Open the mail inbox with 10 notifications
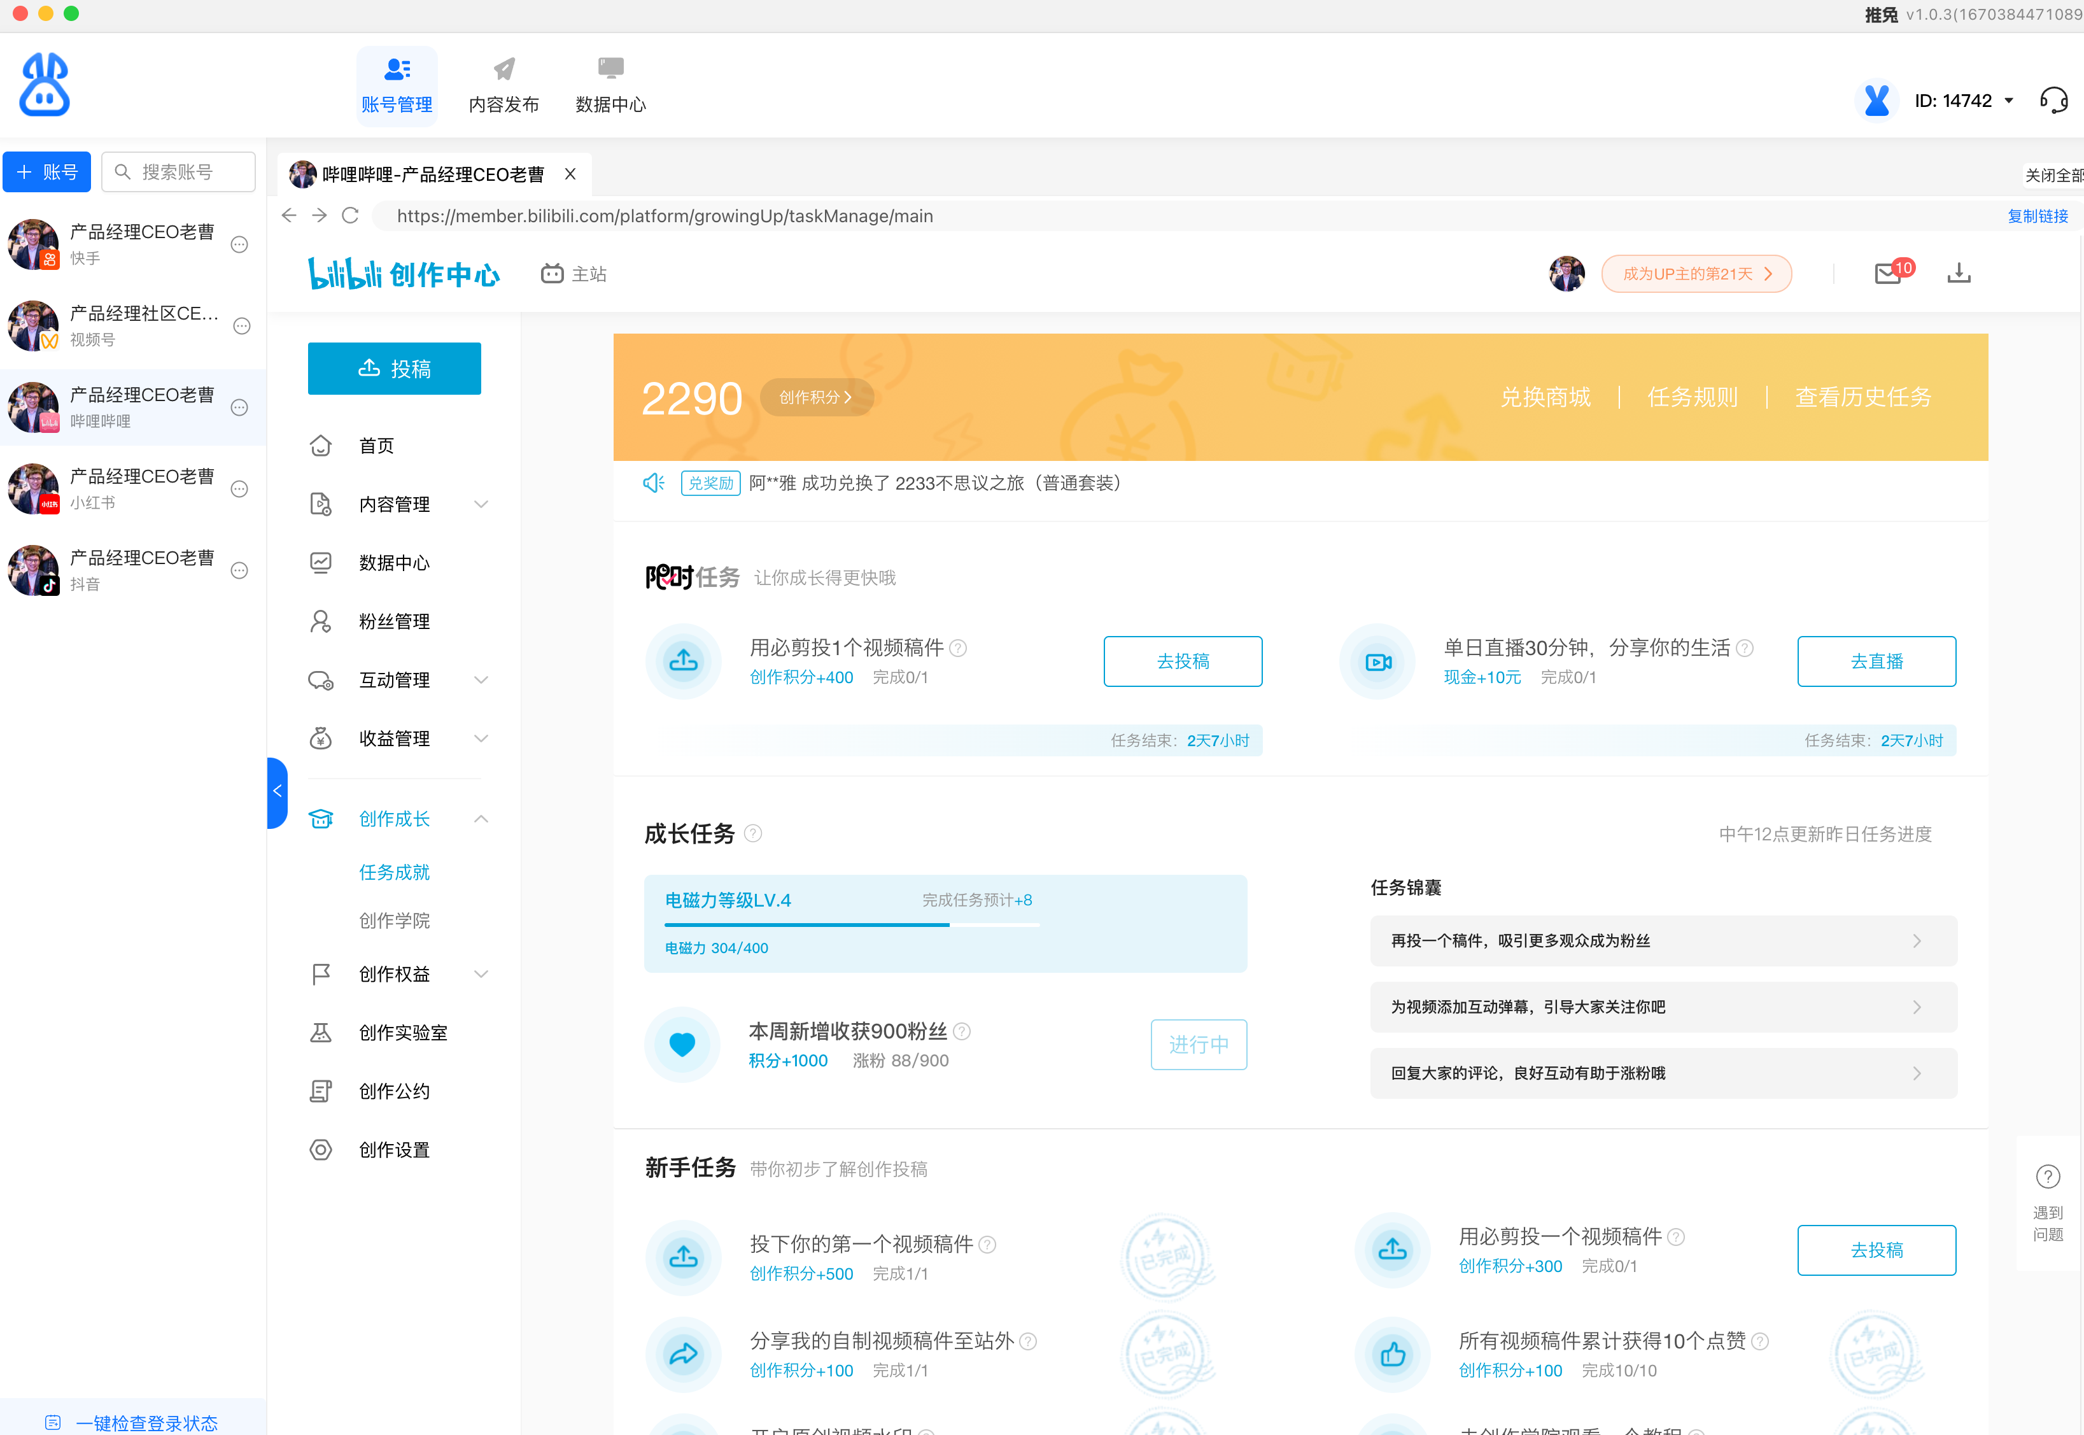Image resolution: width=2084 pixels, height=1435 pixels. (1888, 274)
